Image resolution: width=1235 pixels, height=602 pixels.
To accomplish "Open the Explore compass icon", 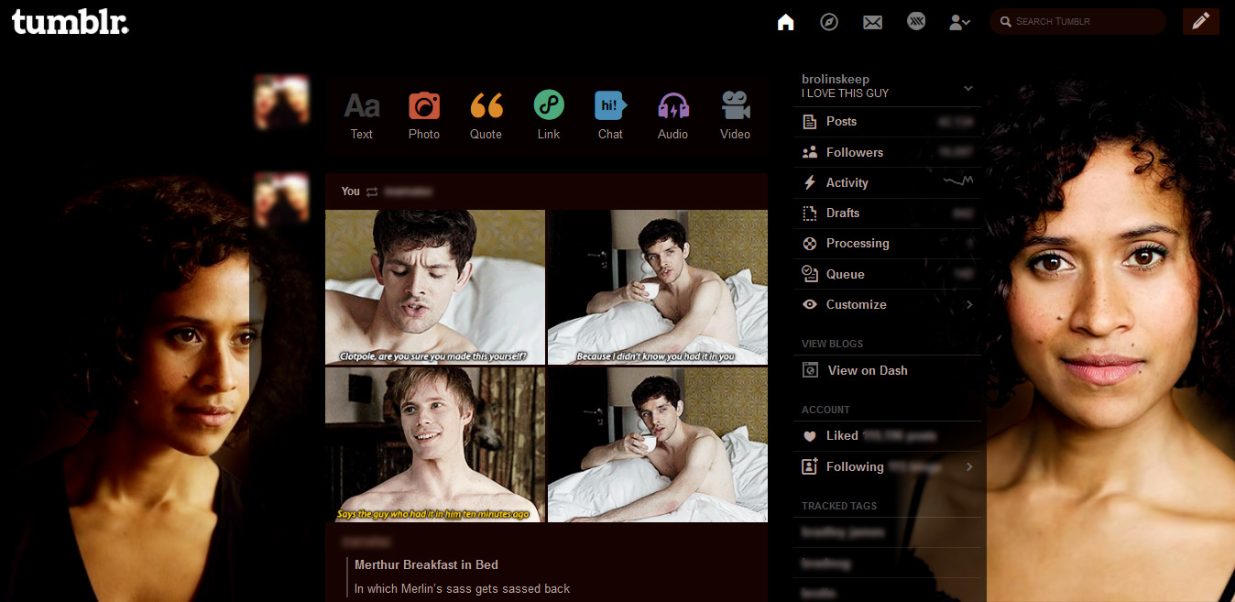I will pyautogui.click(x=829, y=21).
